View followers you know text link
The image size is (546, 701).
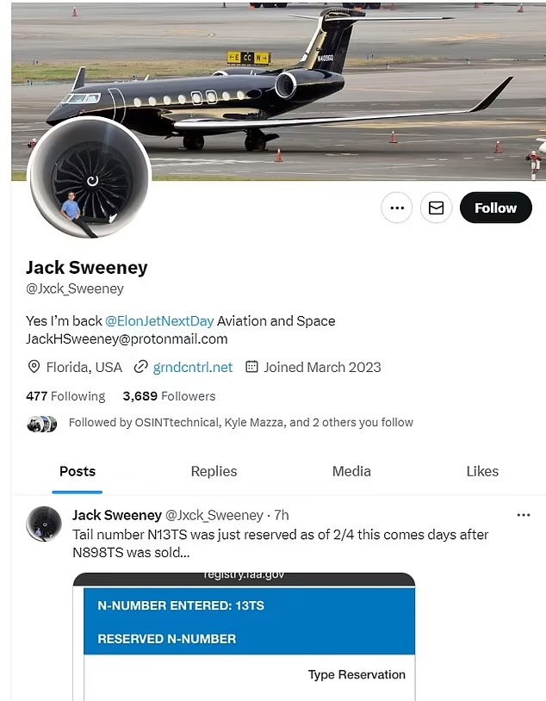(240, 423)
